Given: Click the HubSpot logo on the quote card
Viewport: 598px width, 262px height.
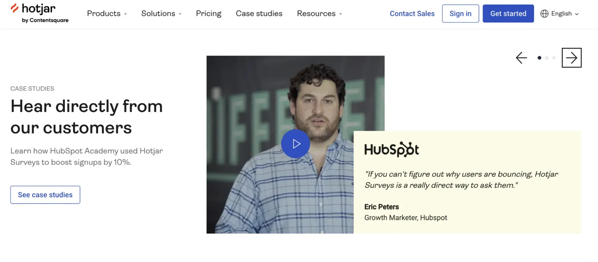Looking at the screenshot, I should tap(392, 149).
